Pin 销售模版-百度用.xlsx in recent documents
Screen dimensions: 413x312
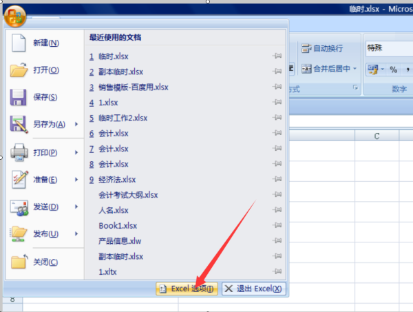pos(277,86)
